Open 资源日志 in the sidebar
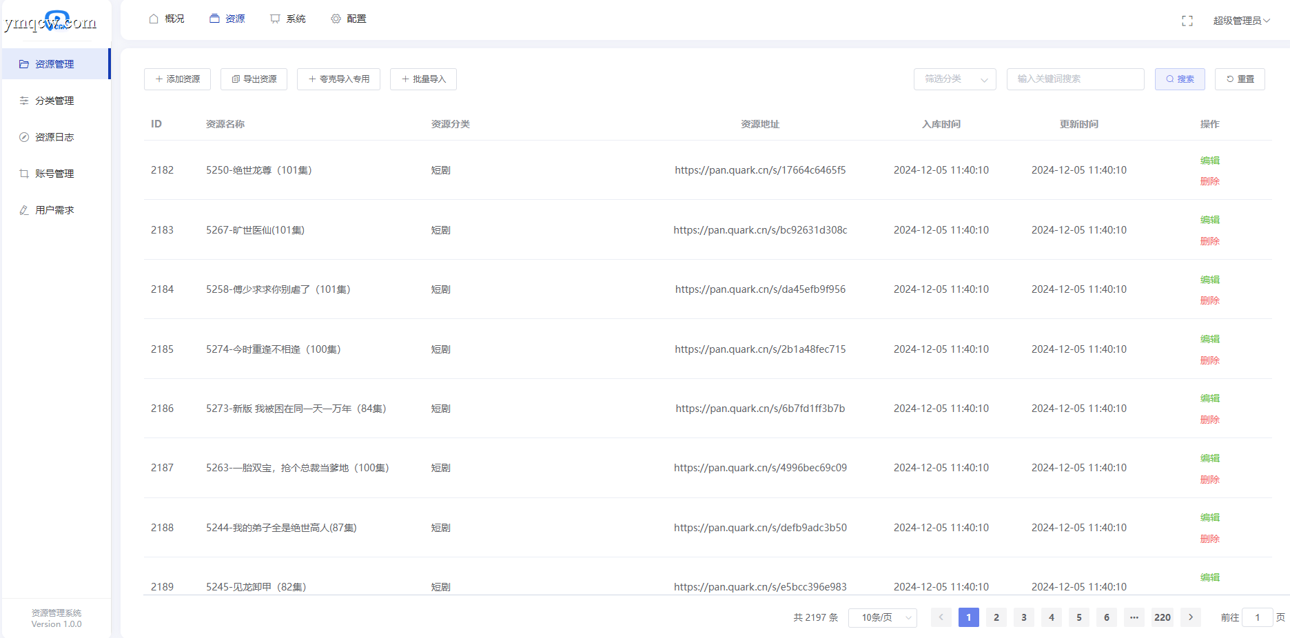Viewport: 1290px width, 638px height. coord(56,137)
